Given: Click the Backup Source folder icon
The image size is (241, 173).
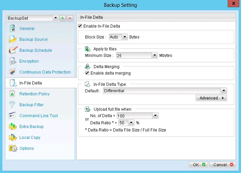Looking at the screenshot, I should (x=13, y=39).
